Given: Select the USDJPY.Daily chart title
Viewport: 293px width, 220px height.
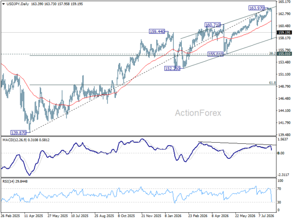Looking at the screenshot, I should (x=18, y=4).
